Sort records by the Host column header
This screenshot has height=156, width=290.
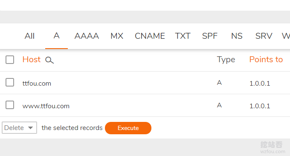pos(32,60)
